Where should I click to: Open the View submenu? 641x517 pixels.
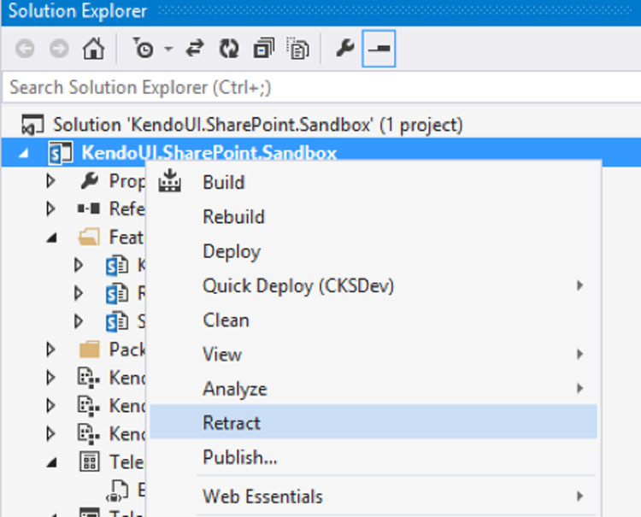pyautogui.click(x=373, y=355)
